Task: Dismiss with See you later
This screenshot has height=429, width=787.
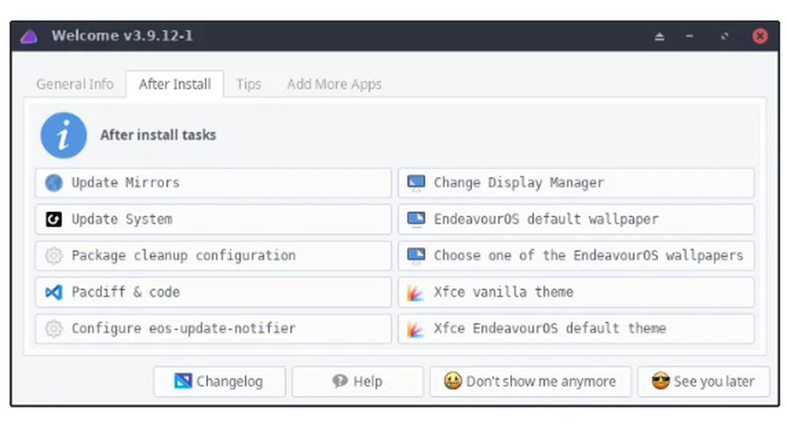Action: coord(703,381)
